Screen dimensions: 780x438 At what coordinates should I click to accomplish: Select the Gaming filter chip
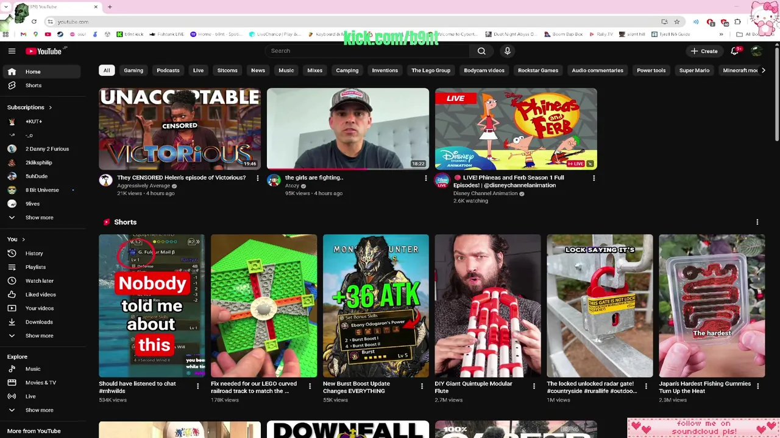[x=133, y=71]
